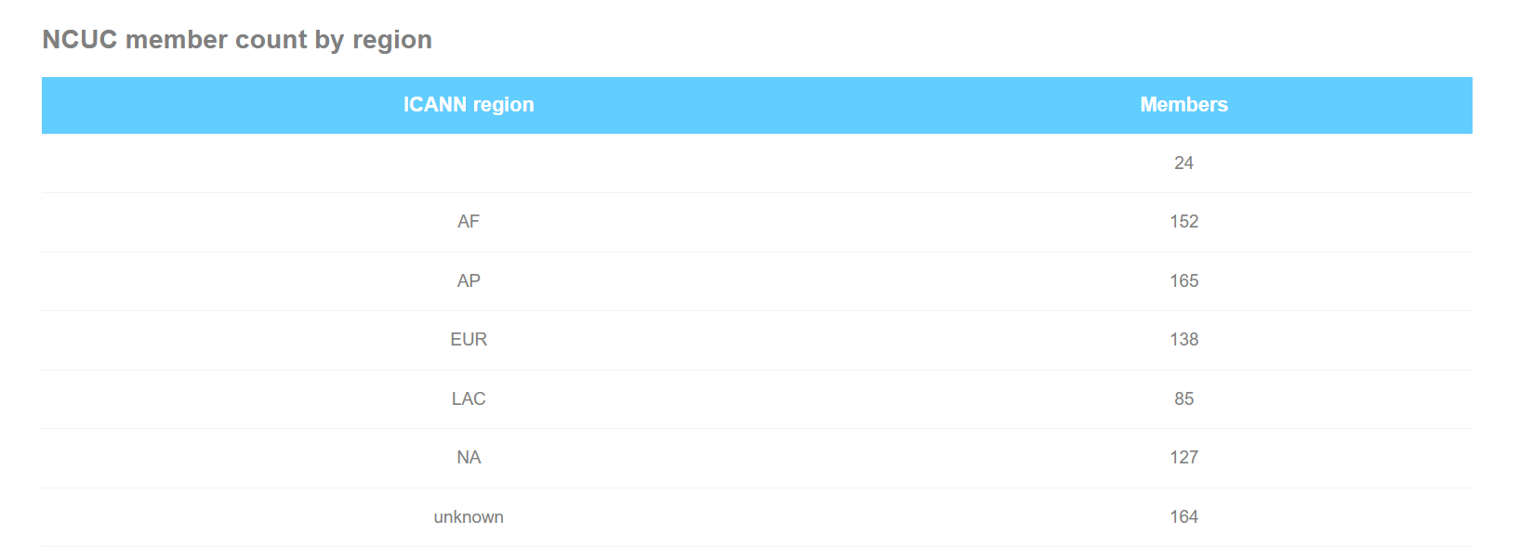Select the NCUC member count by region heading

[x=237, y=40]
